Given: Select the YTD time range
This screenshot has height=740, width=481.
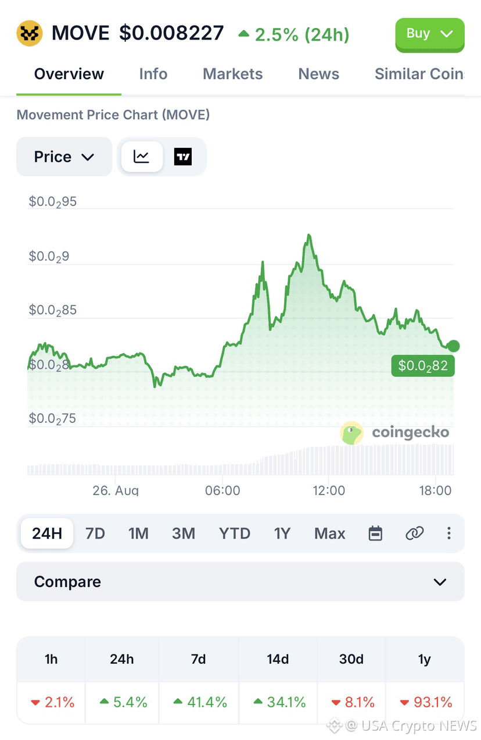Looking at the screenshot, I should coord(235,533).
